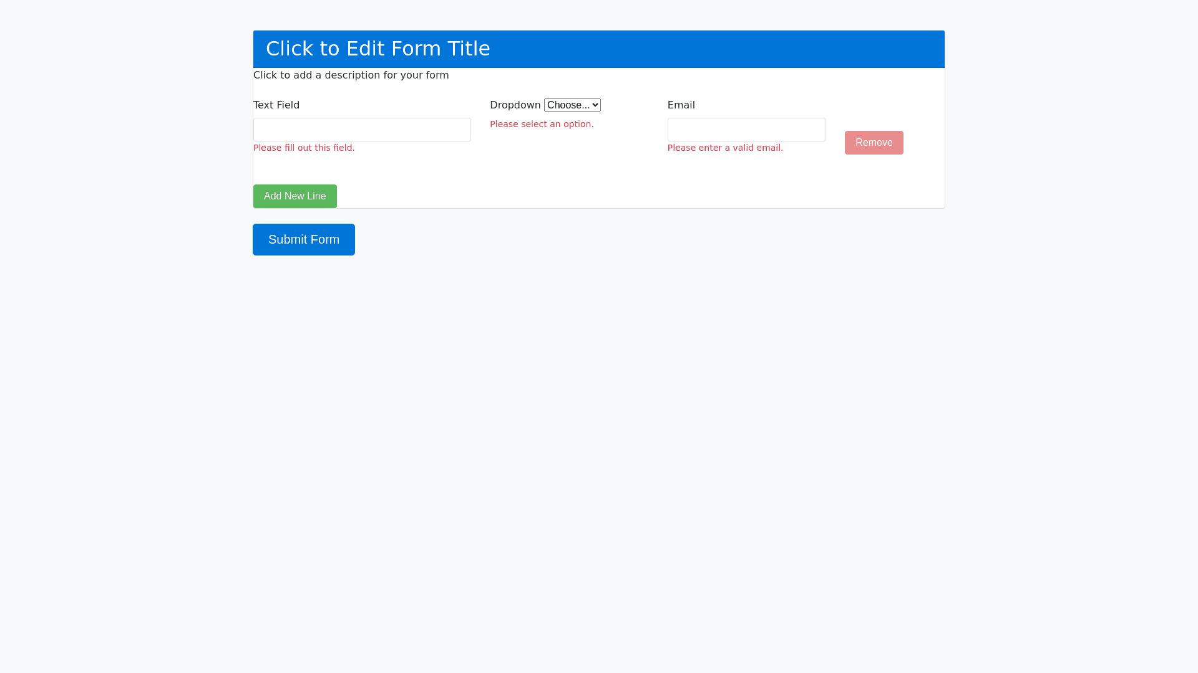Click the dropdown's chevron arrow

tap(595, 105)
